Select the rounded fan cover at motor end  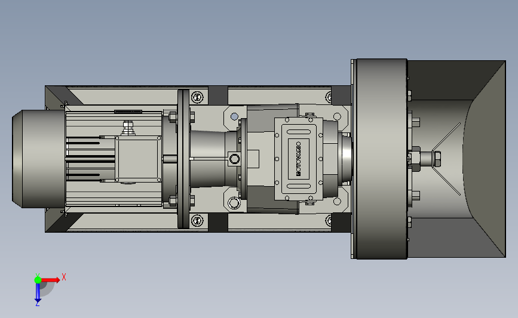coord(39,159)
